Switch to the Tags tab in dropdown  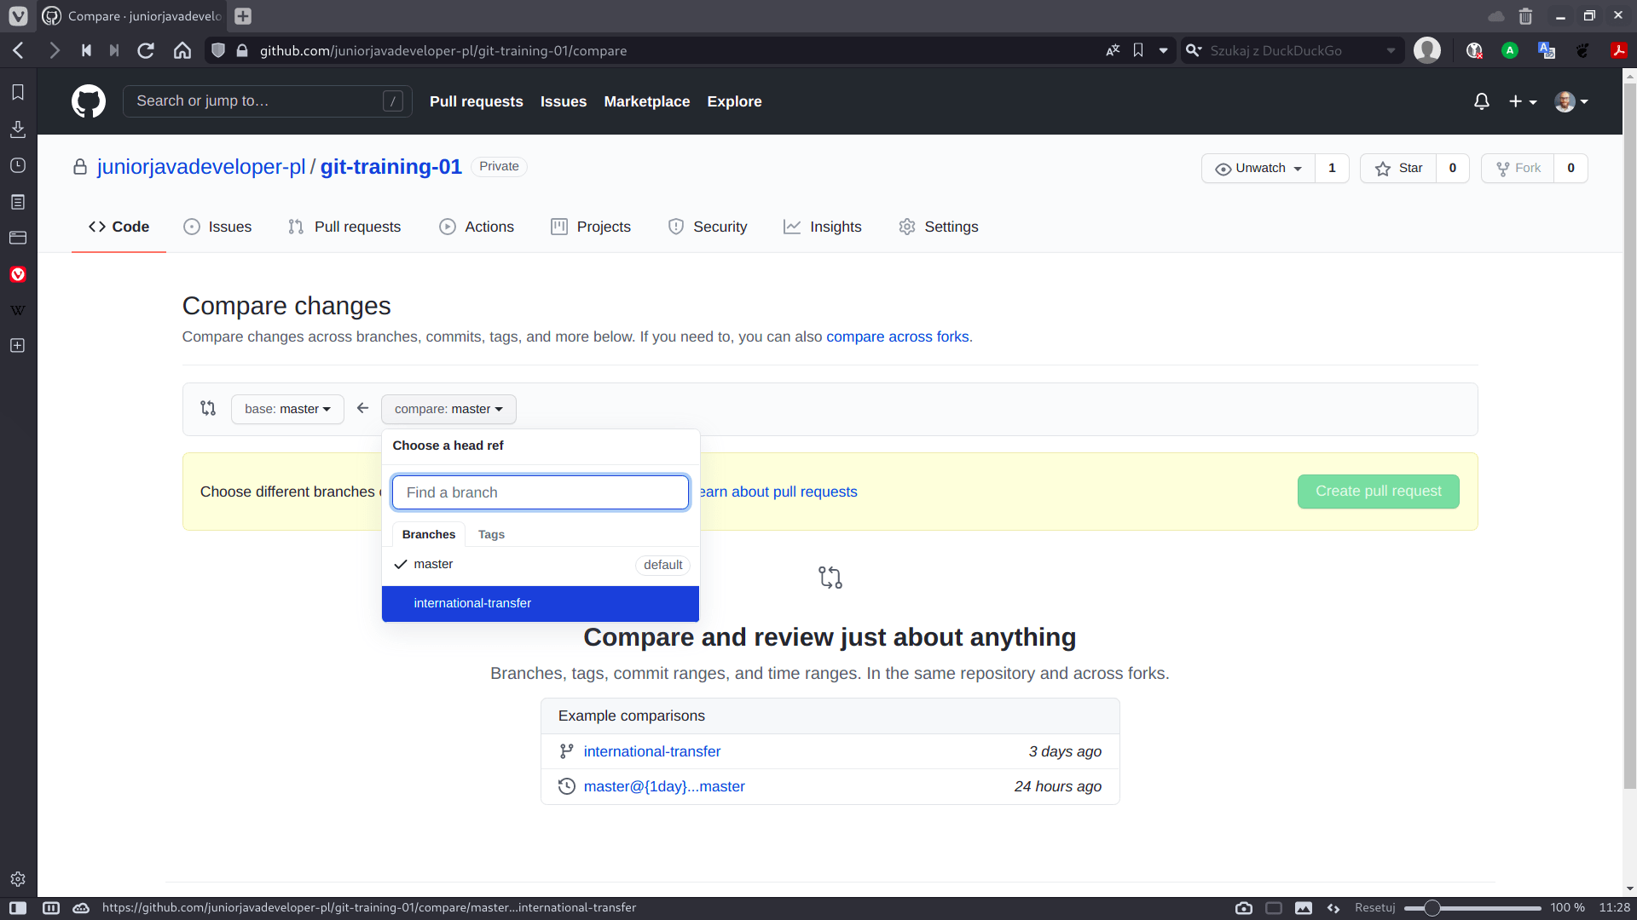[491, 533]
